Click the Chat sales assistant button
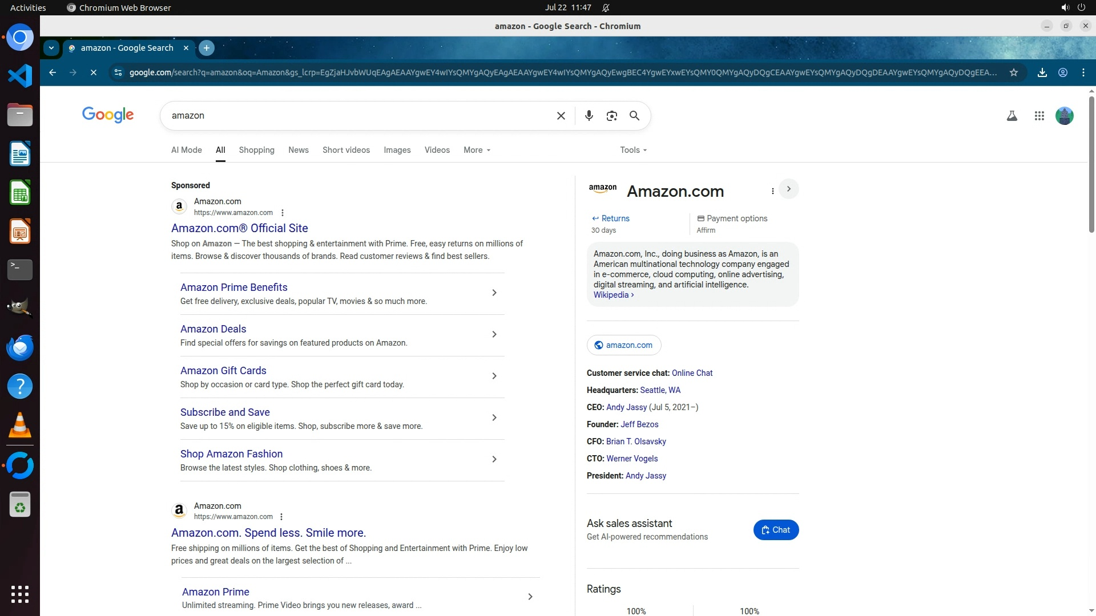This screenshot has height=616, width=1096. [775, 530]
